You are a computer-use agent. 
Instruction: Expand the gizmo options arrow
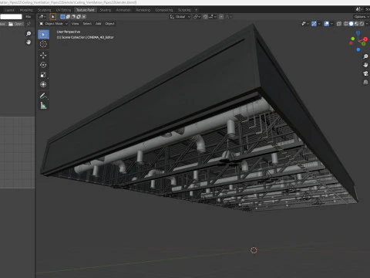click(x=319, y=24)
